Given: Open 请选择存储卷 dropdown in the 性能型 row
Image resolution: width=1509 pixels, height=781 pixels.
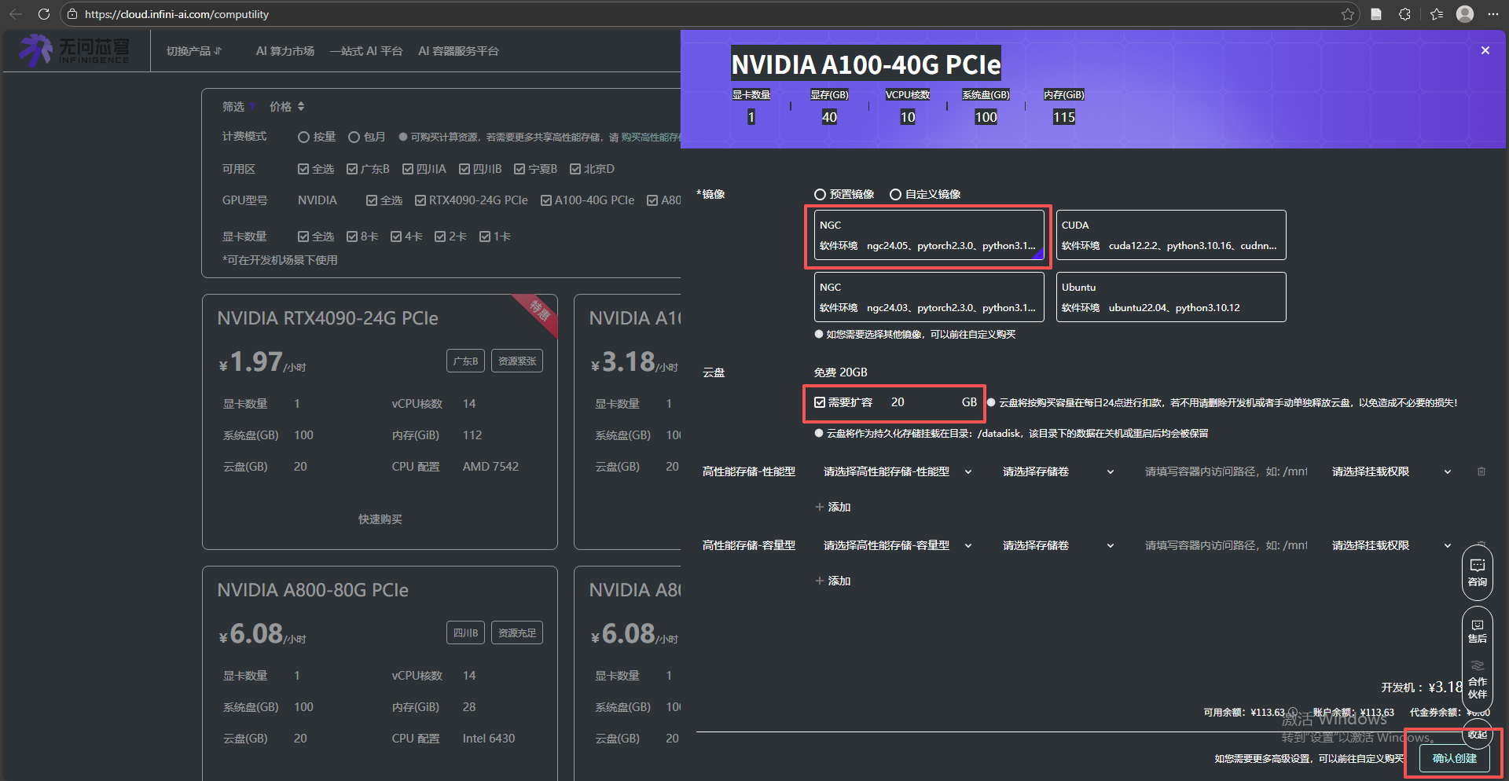Looking at the screenshot, I should [x=1058, y=471].
